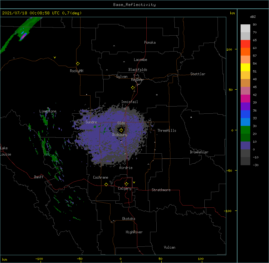Click the Innisfail city label
This screenshot has width=269, height=263.
130,102
